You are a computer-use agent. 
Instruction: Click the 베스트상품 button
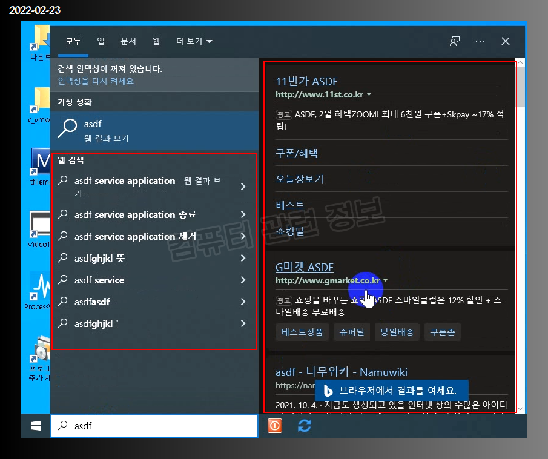pos(302,332)
